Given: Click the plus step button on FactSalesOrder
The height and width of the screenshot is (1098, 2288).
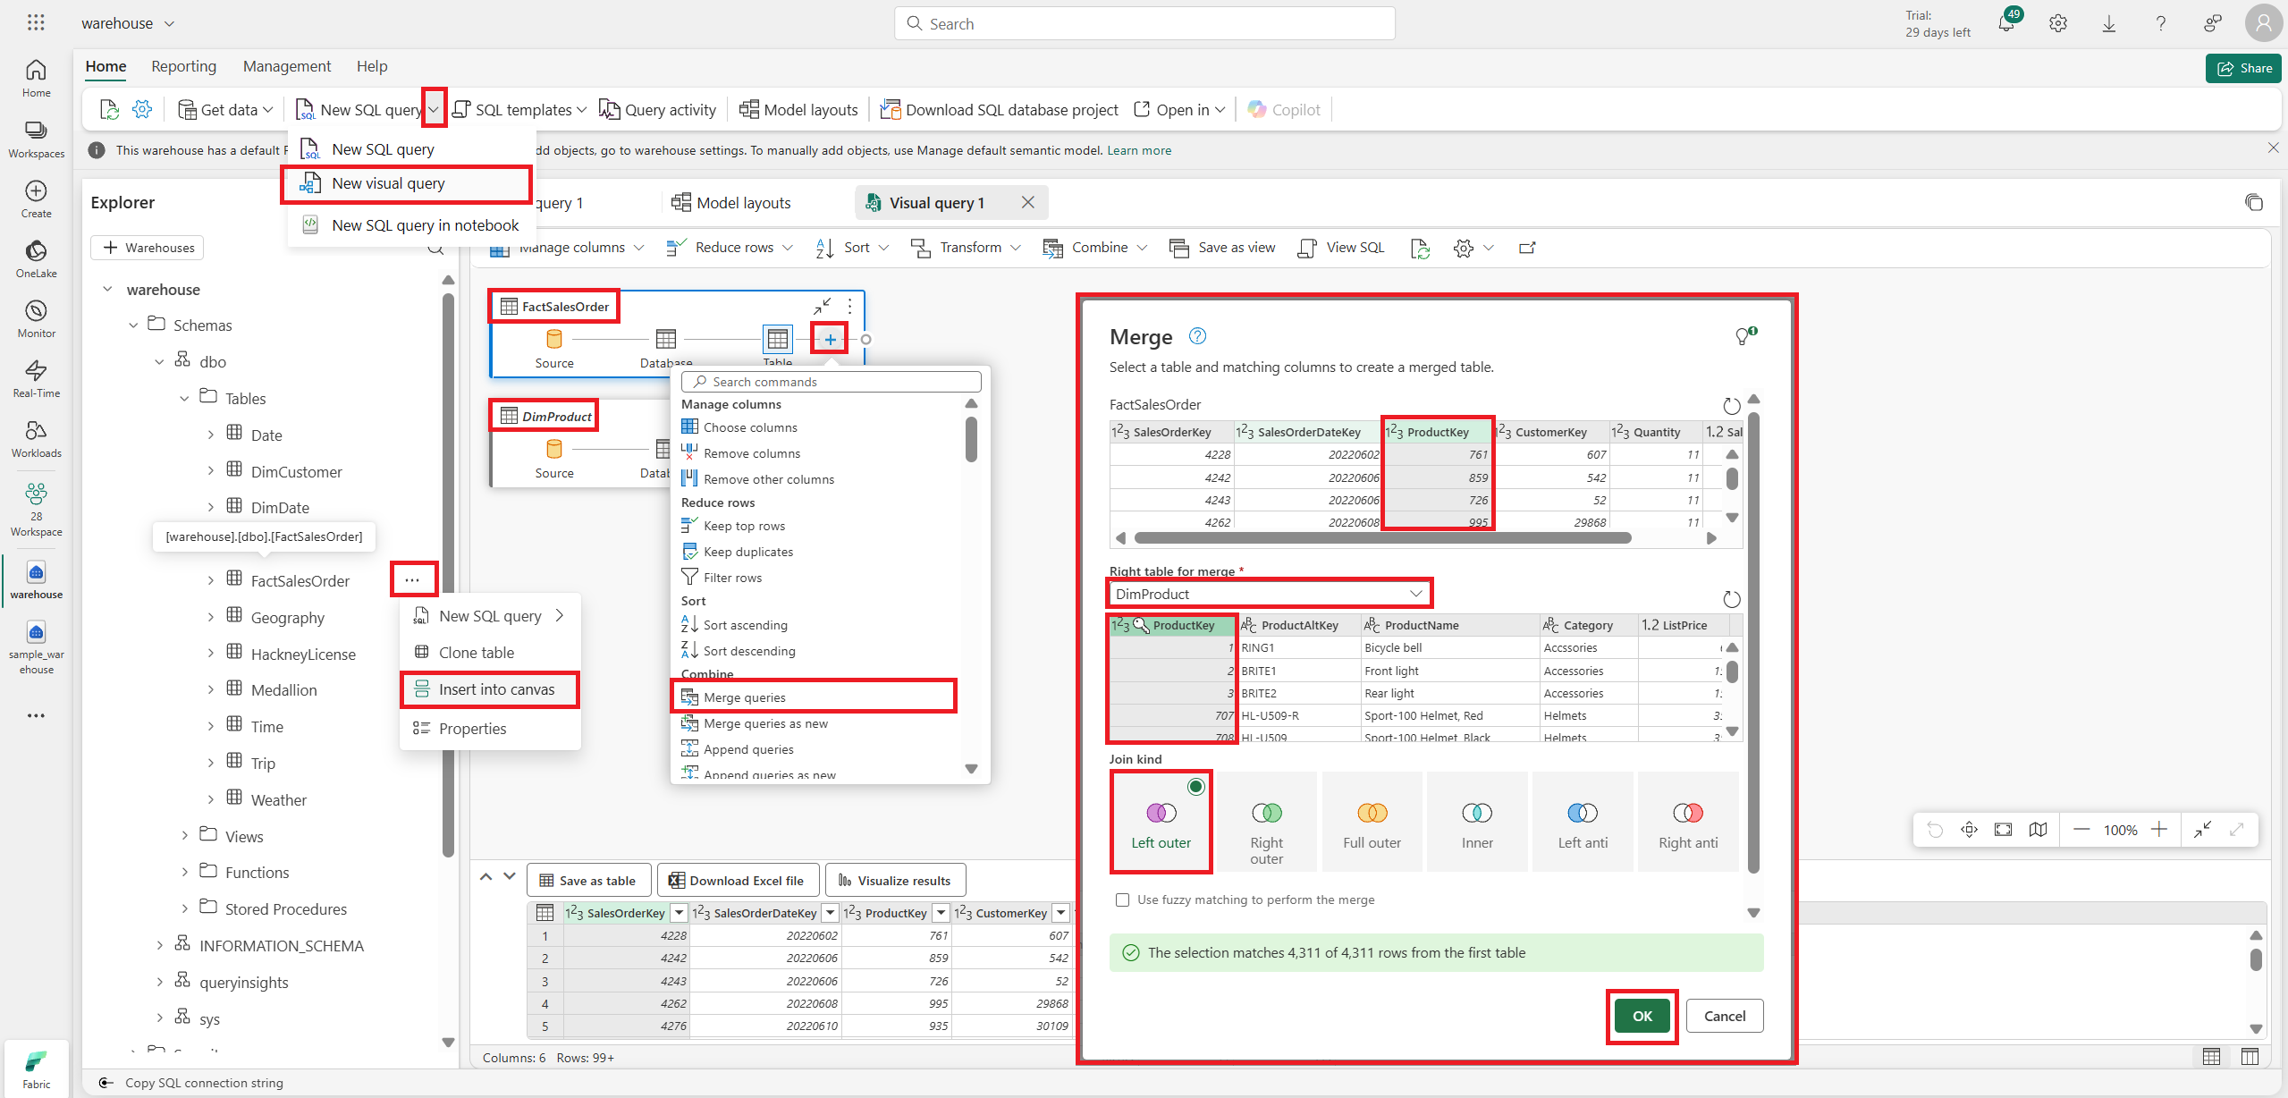Looking at the screenshot, I should pyautogui.click(x=830, y=339).
